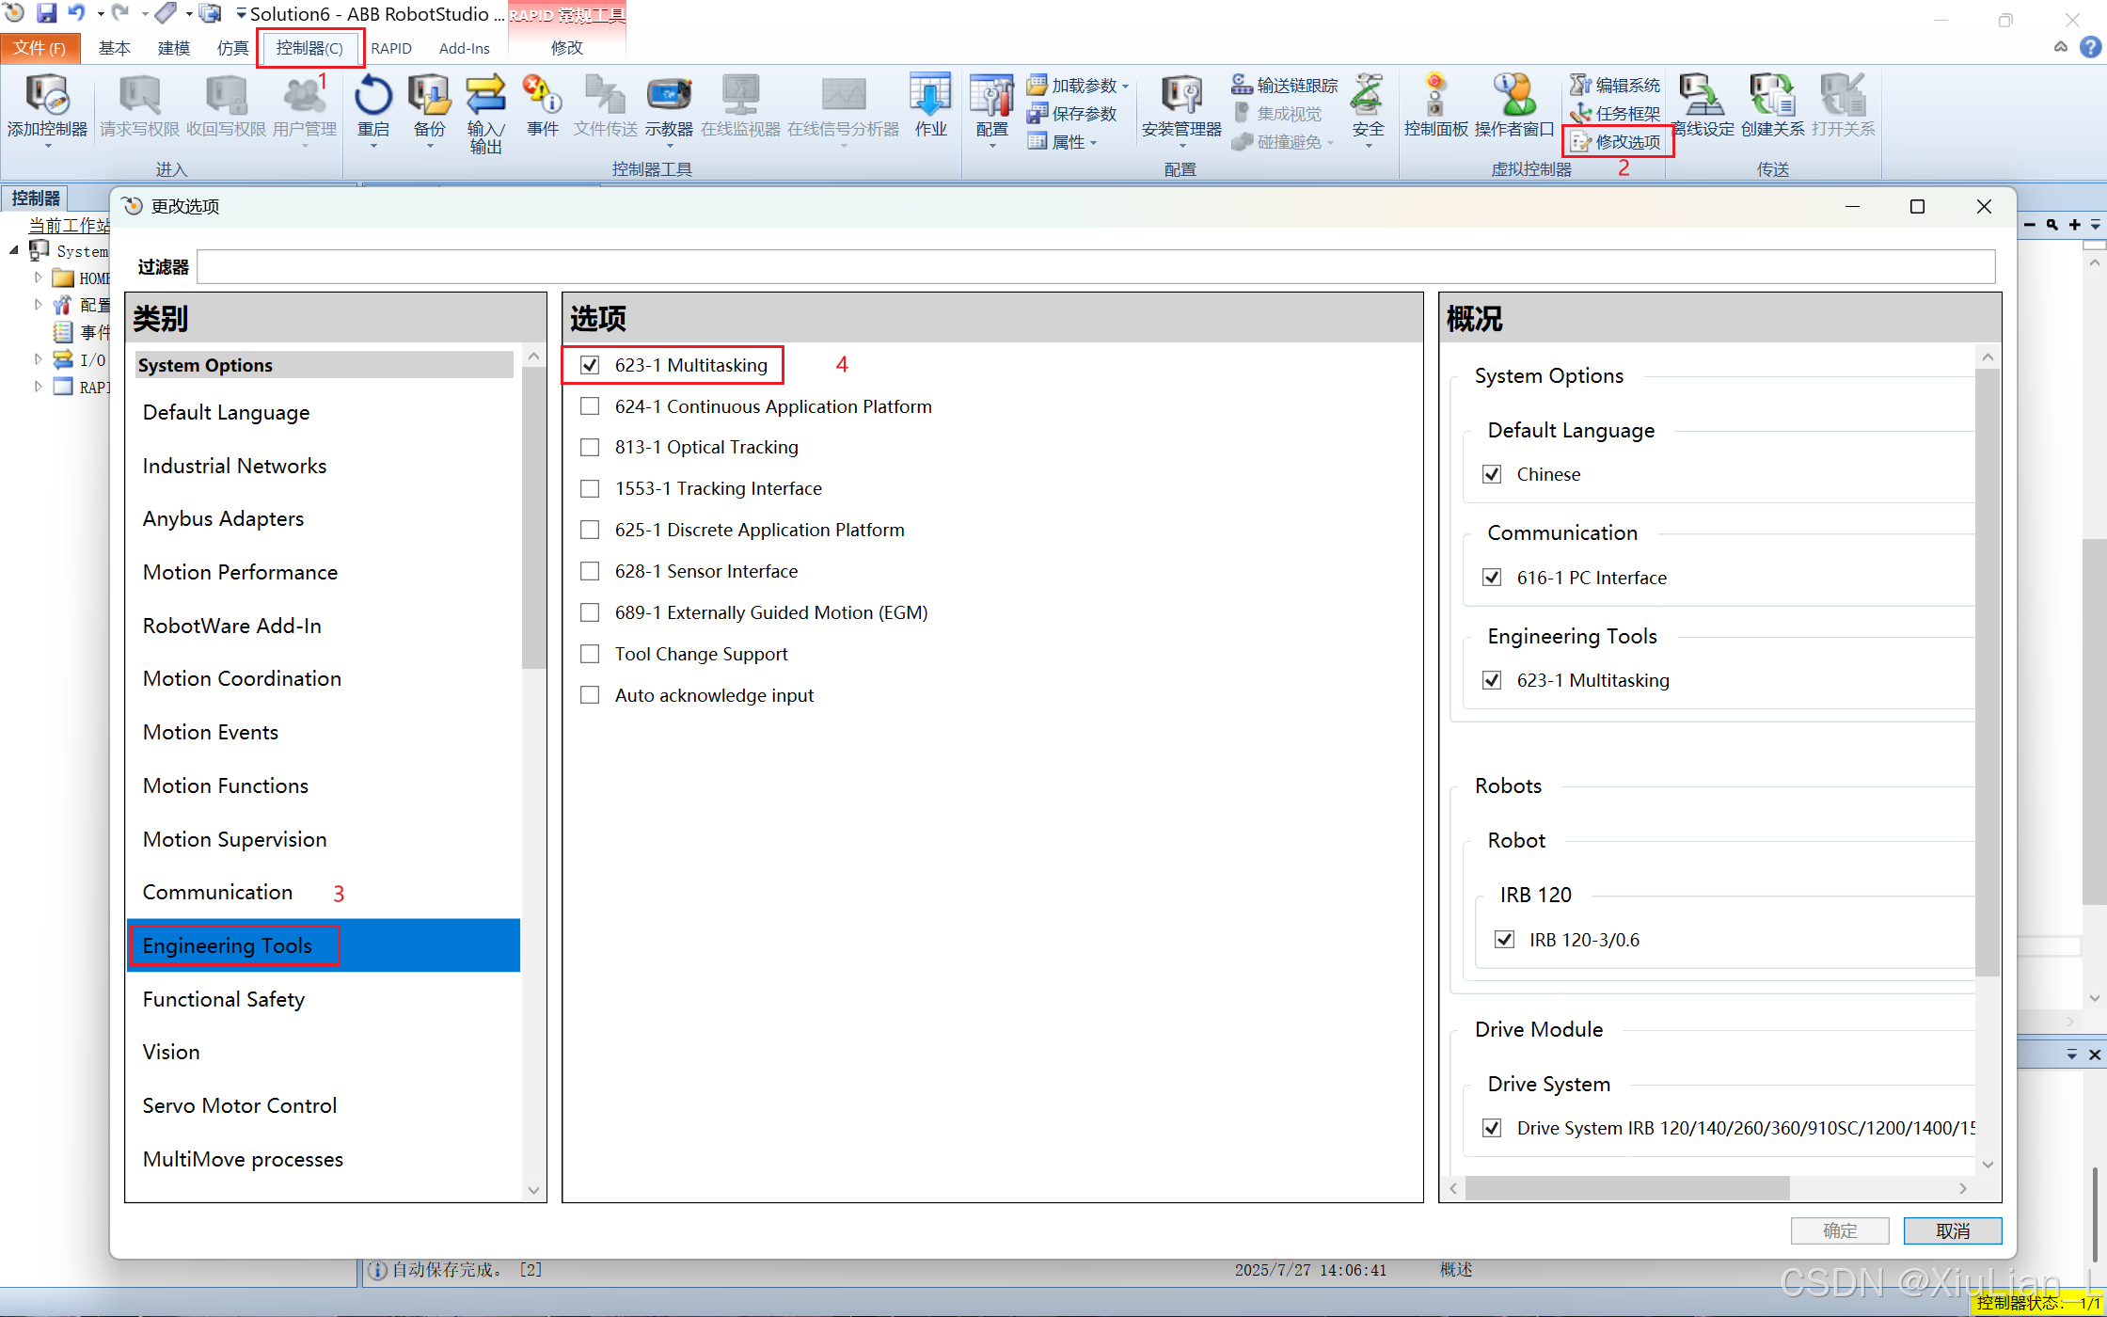Enable 689-1 Externally Guided Motion (EGM)
The image size is (2107, 1317).
pyautogui.click(x=590, y=612)
